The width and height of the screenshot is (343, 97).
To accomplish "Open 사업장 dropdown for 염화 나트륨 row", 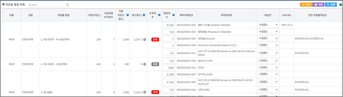I will (x=268, y=25).
